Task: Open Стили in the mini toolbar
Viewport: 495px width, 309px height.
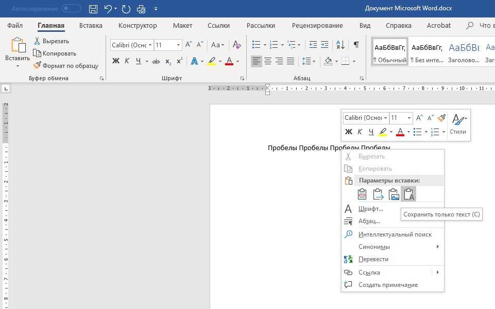Action: tap(458, 124)
